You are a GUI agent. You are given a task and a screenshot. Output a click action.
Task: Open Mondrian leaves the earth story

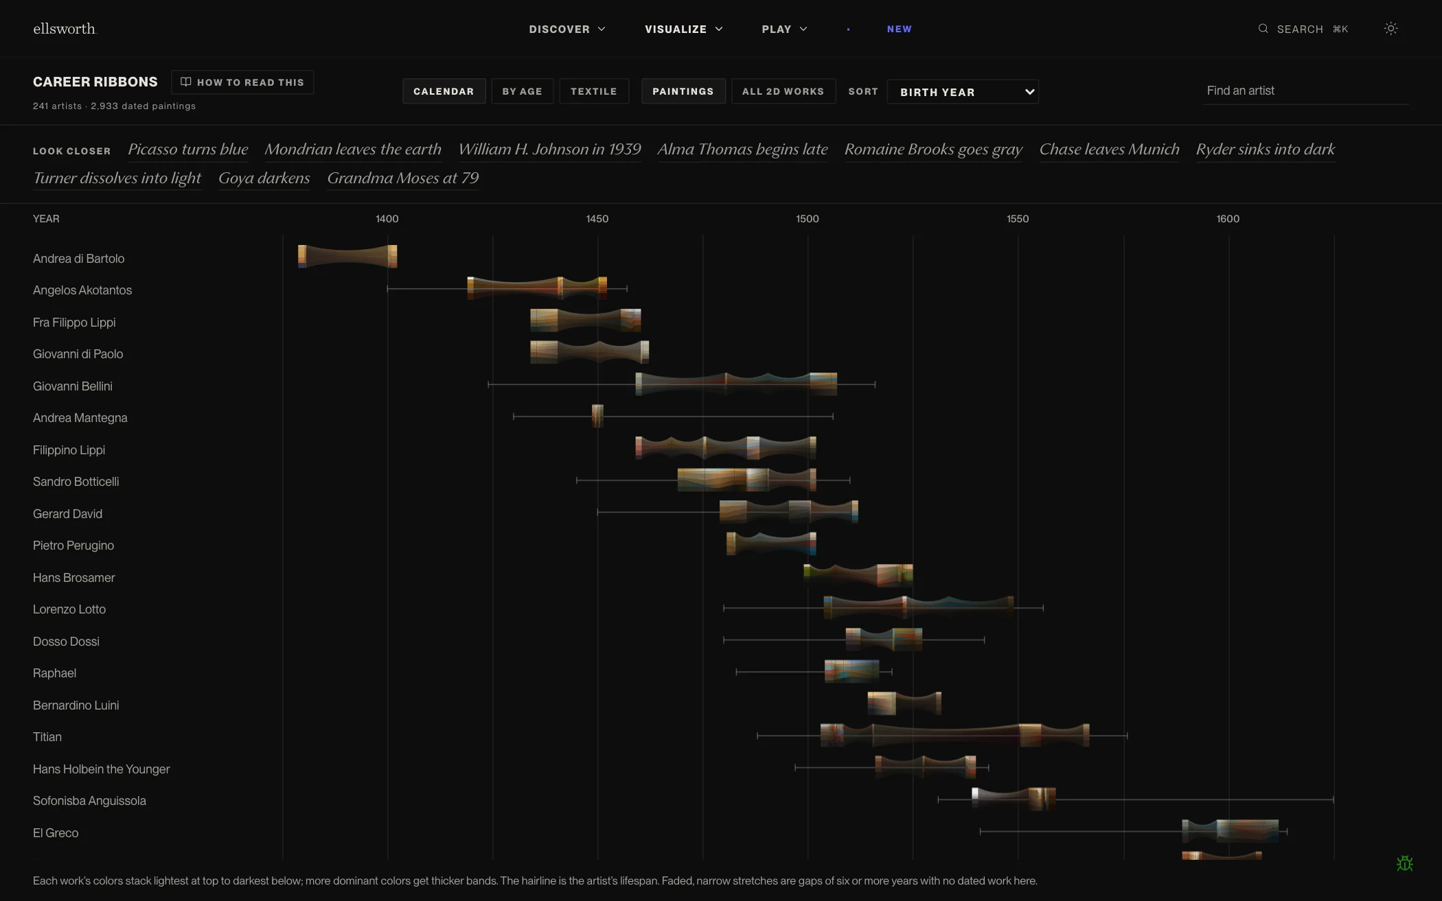(353, 150)
